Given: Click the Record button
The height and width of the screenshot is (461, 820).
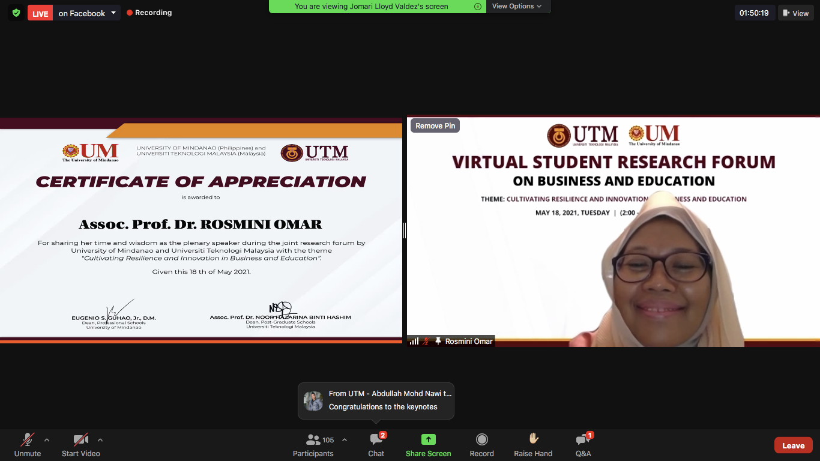Looking at the screenshot, I should [481, 445].
